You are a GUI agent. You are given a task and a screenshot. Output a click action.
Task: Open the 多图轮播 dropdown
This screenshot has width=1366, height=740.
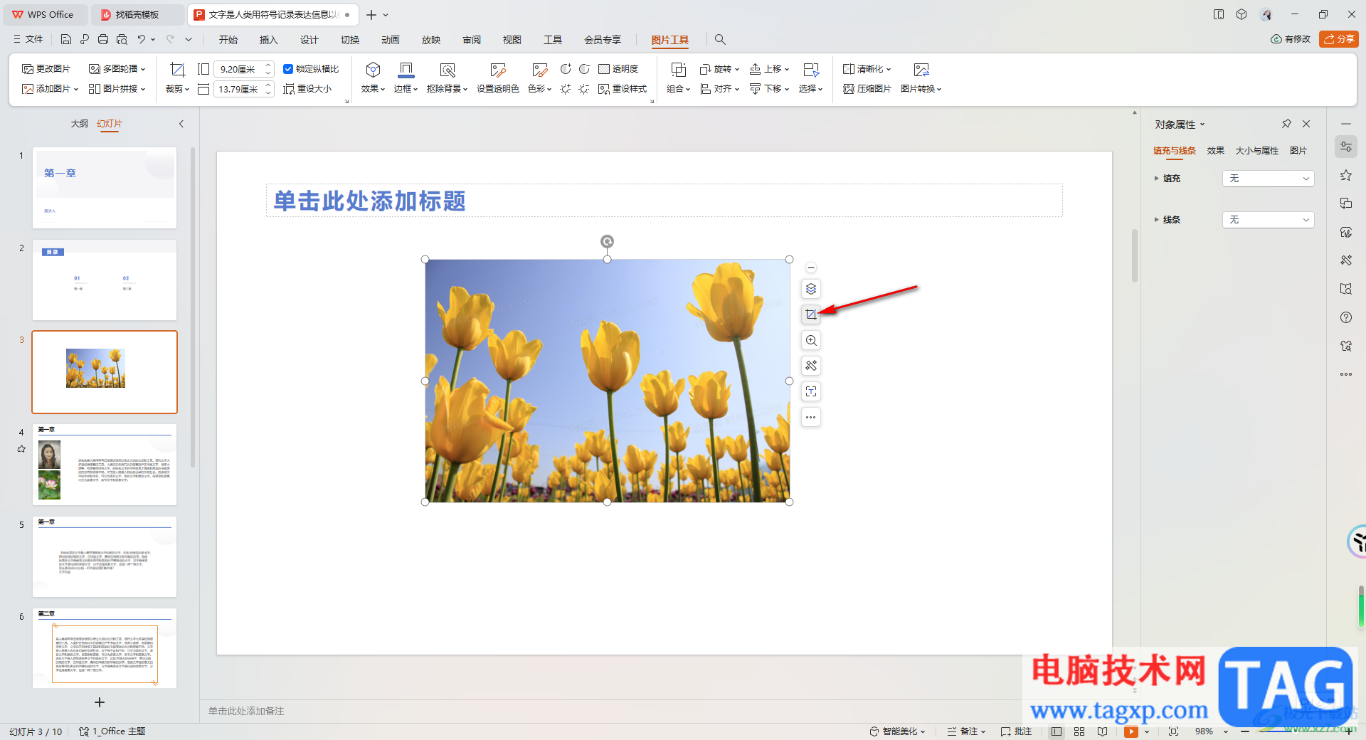[x=117, y=69]
